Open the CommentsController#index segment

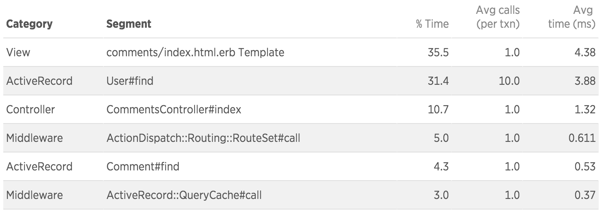(174, 110)
